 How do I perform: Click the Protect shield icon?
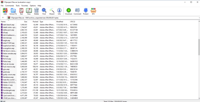86,11
